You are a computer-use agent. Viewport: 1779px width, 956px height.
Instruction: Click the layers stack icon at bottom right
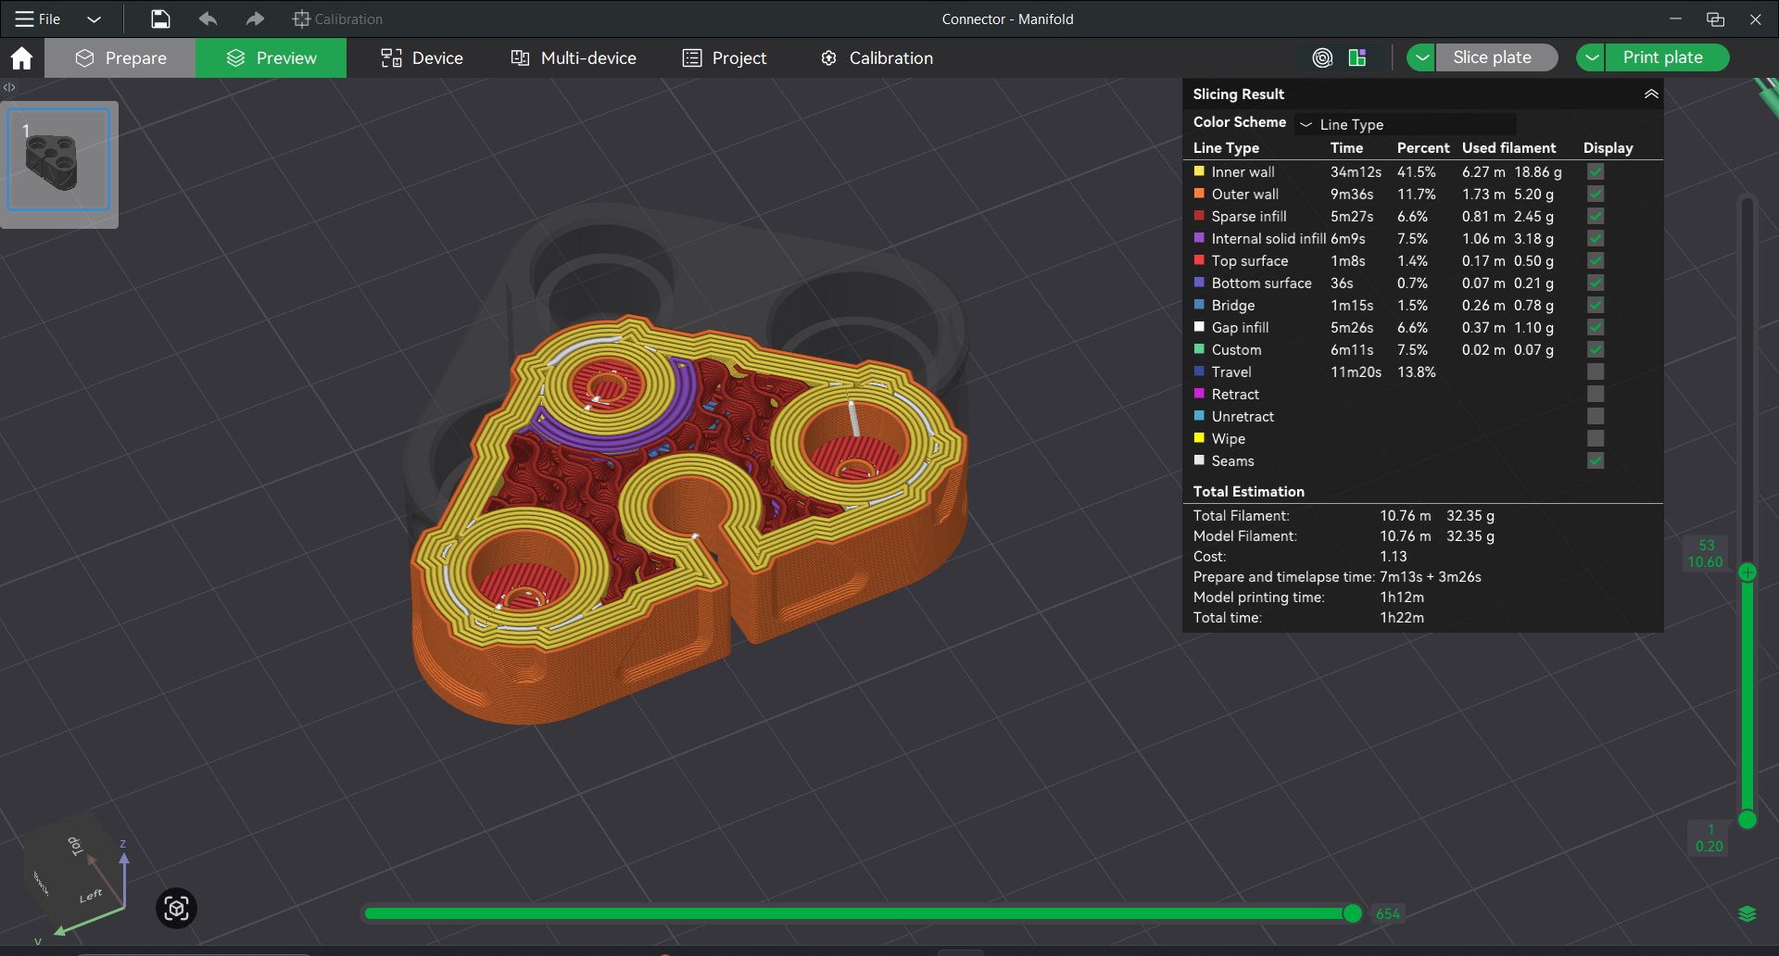(x=1747, y=914)
